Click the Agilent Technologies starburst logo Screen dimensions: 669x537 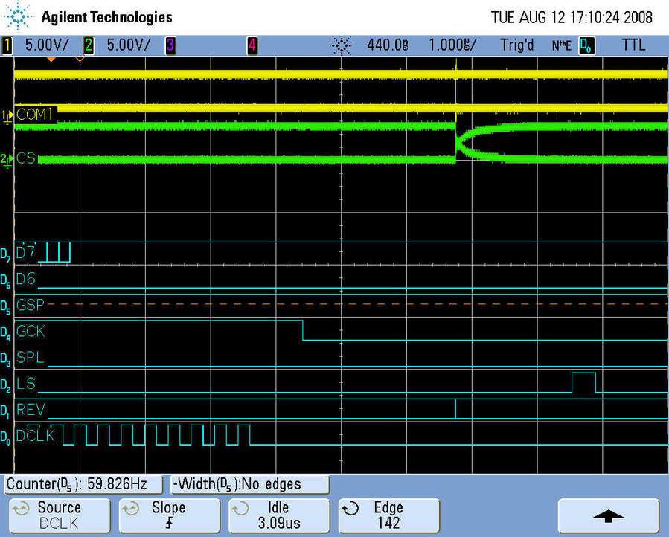[18, 16]
